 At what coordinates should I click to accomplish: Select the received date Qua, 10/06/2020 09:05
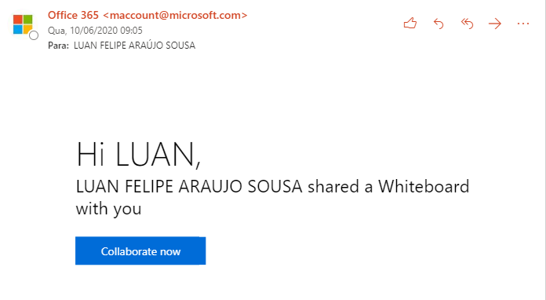click(95, 31)
